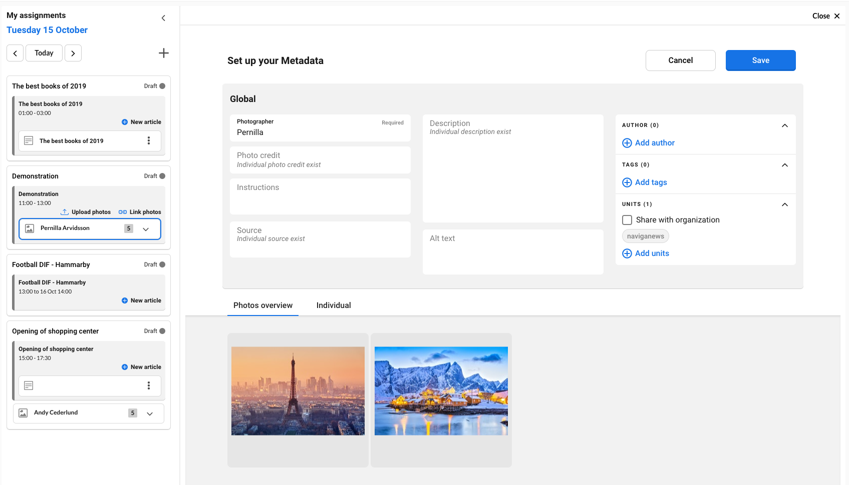Click the Photographer field
849x485 pixels.
point(320,128)
